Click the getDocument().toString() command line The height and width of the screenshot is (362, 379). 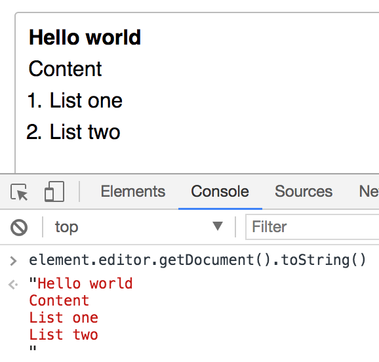tap(197, 260)
